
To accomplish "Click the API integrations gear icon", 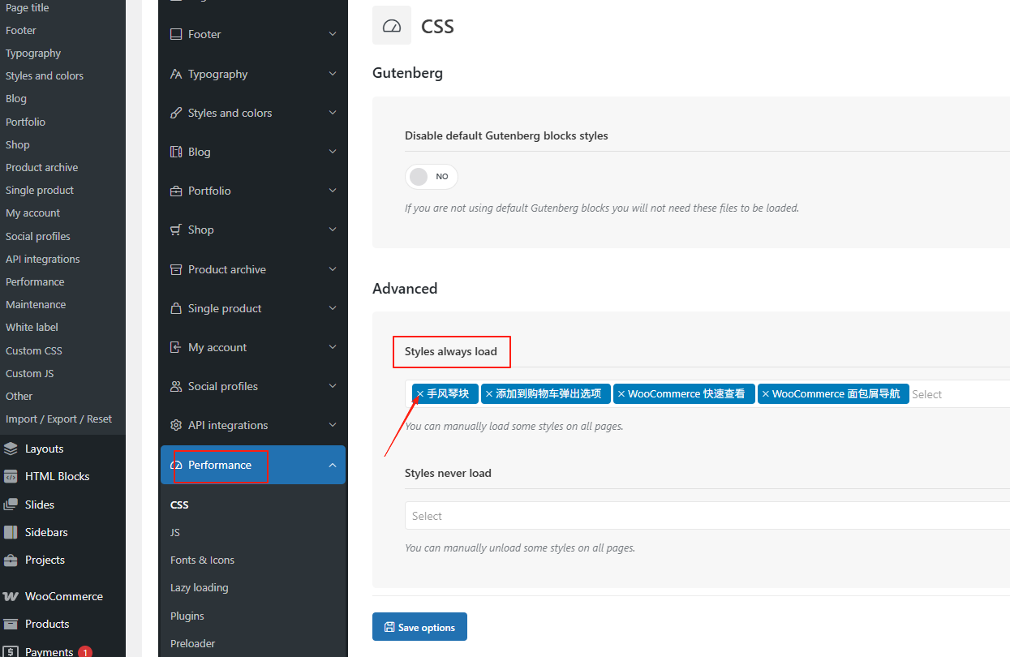I will pyautogui.click(x=176, y=425).
